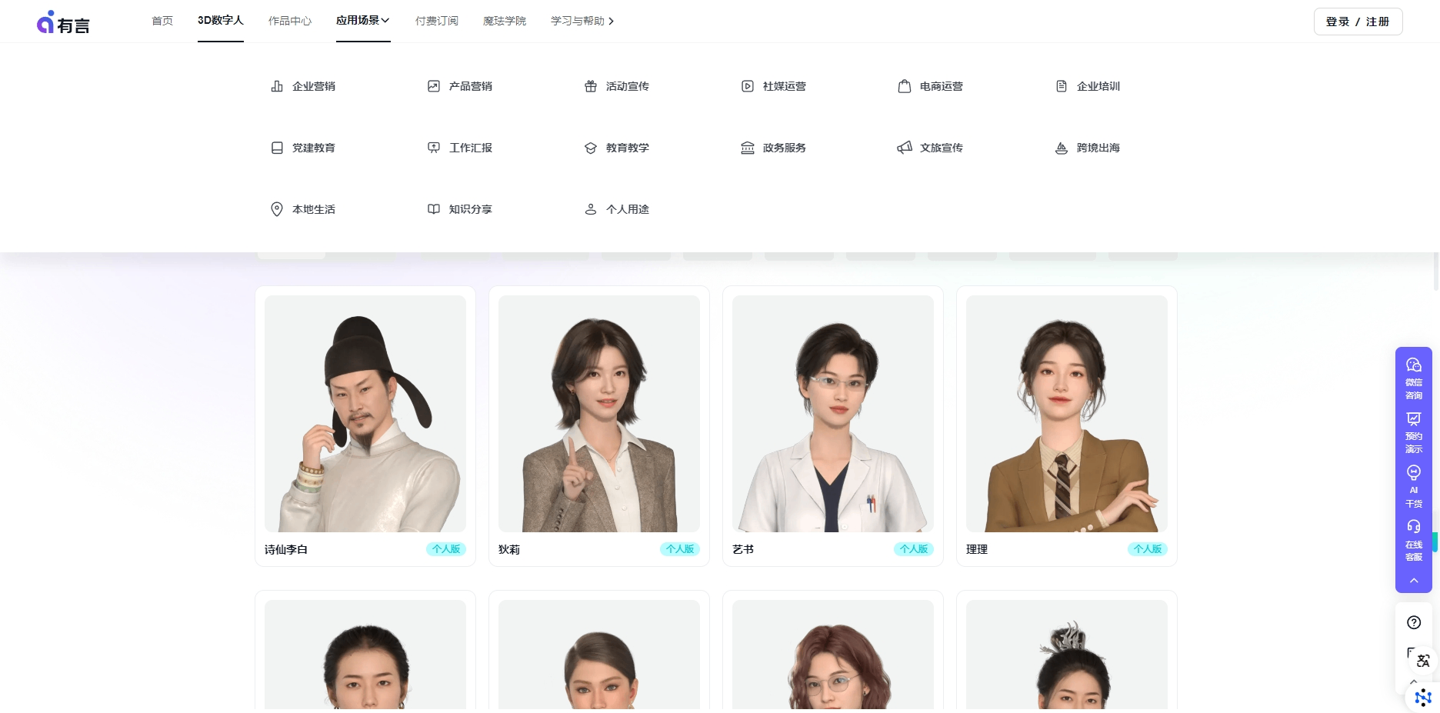
Task: Click the 工作汇报 presentation icon
Action: point(434,148)
